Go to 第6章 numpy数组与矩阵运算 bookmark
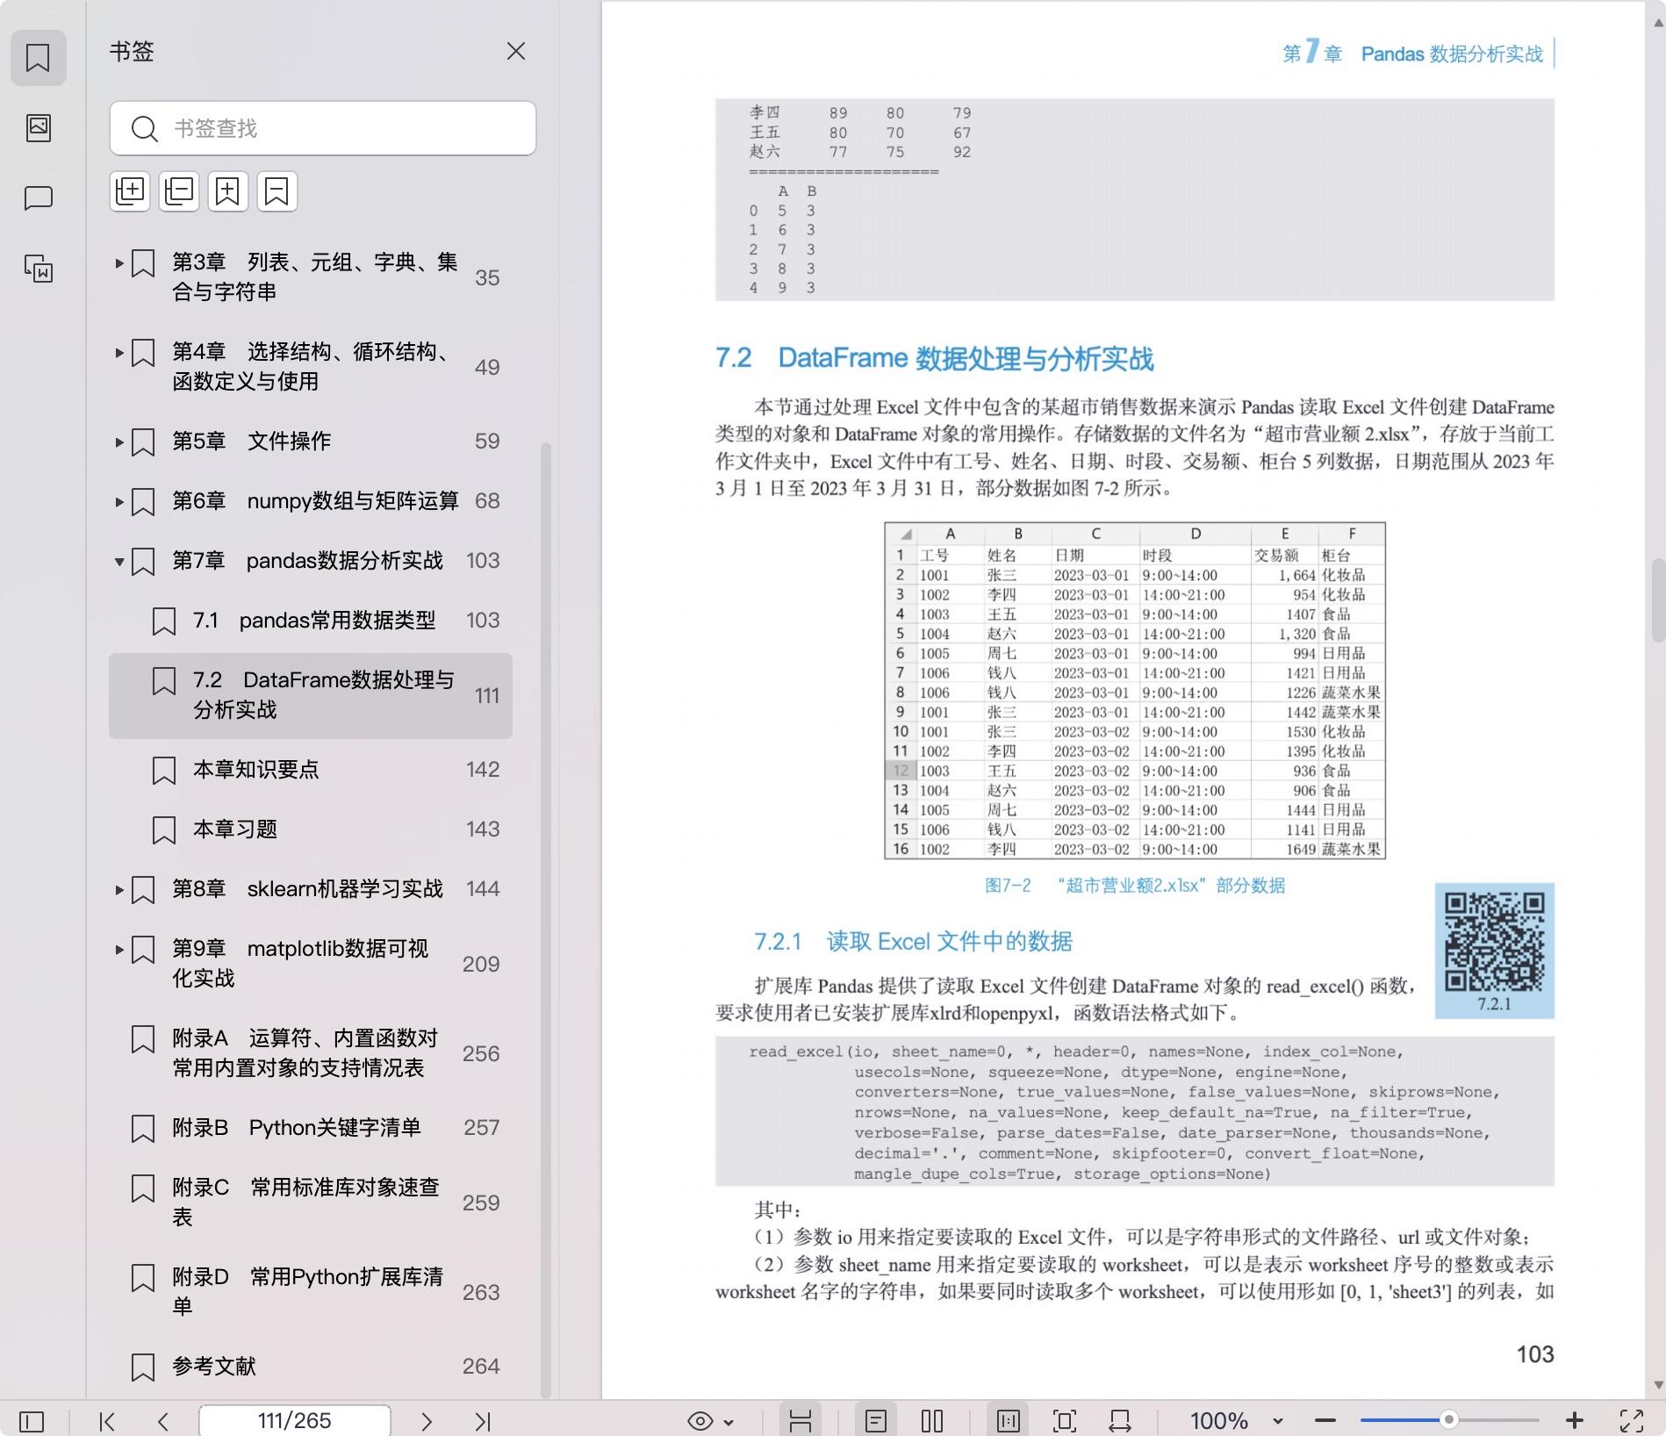 click(x=311, y=501)
